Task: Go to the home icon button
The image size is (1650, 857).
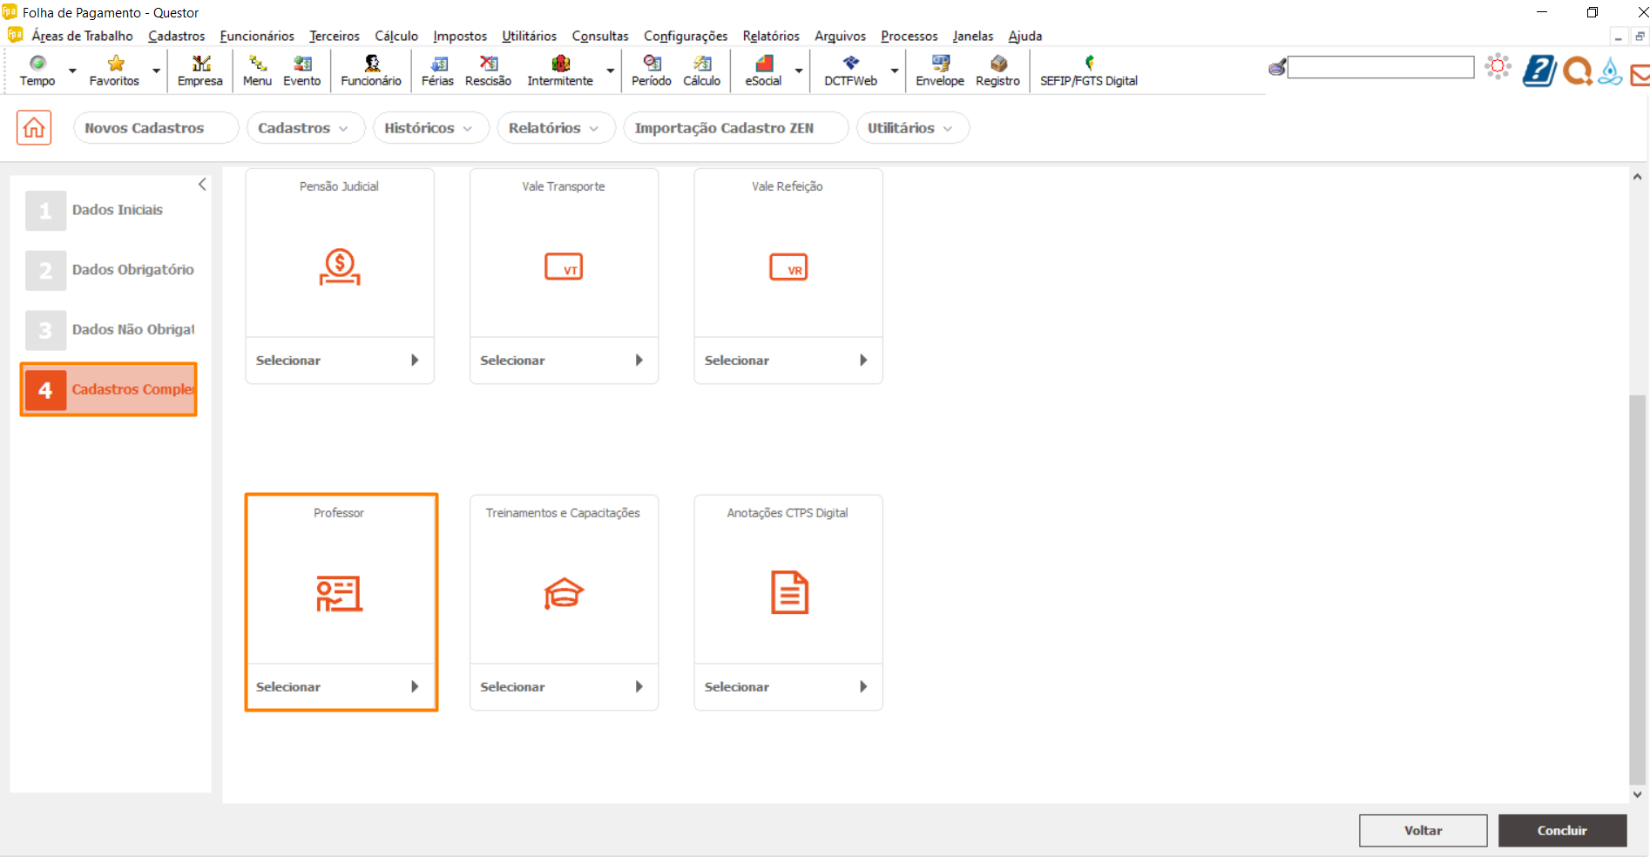Action: (x=34, y=128)
